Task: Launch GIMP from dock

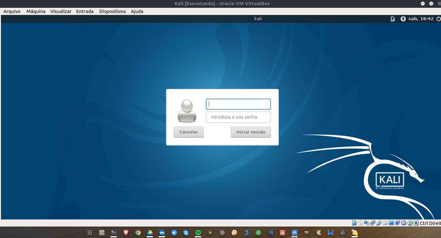Action: [x=306, y=233]
